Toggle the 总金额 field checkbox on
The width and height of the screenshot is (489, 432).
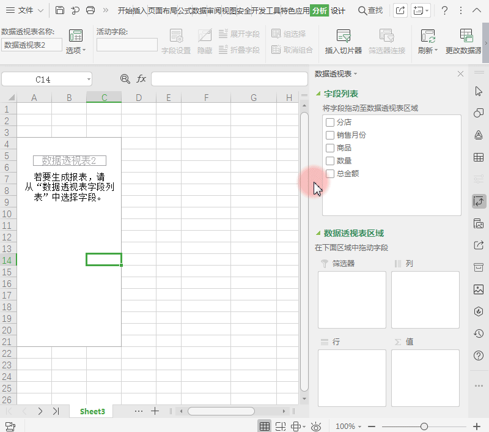(x=331, y=173)
